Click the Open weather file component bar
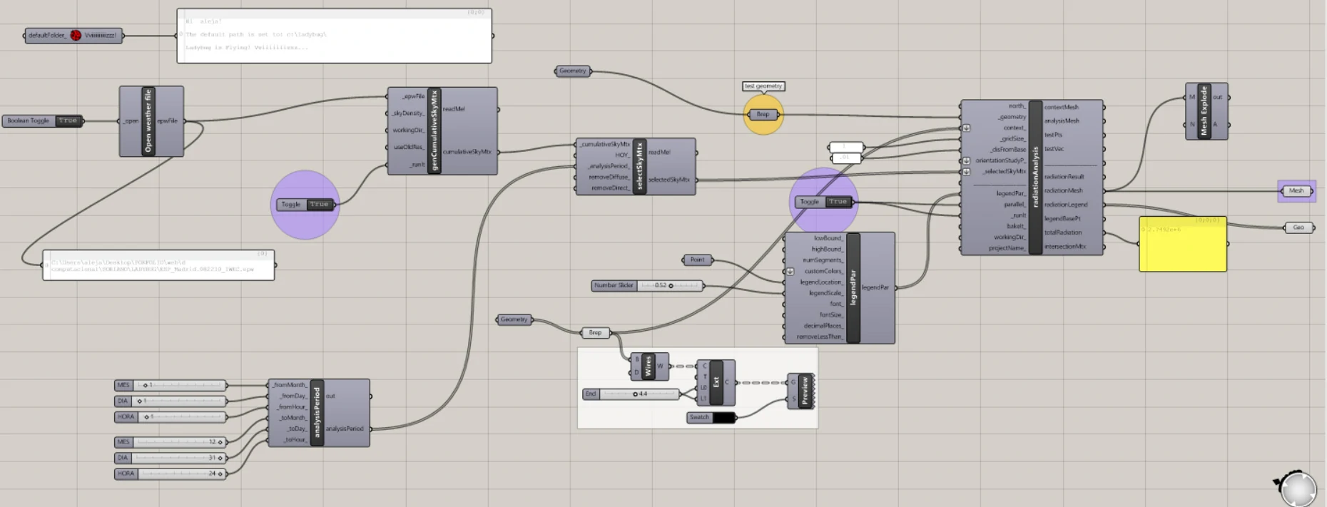 148,121
